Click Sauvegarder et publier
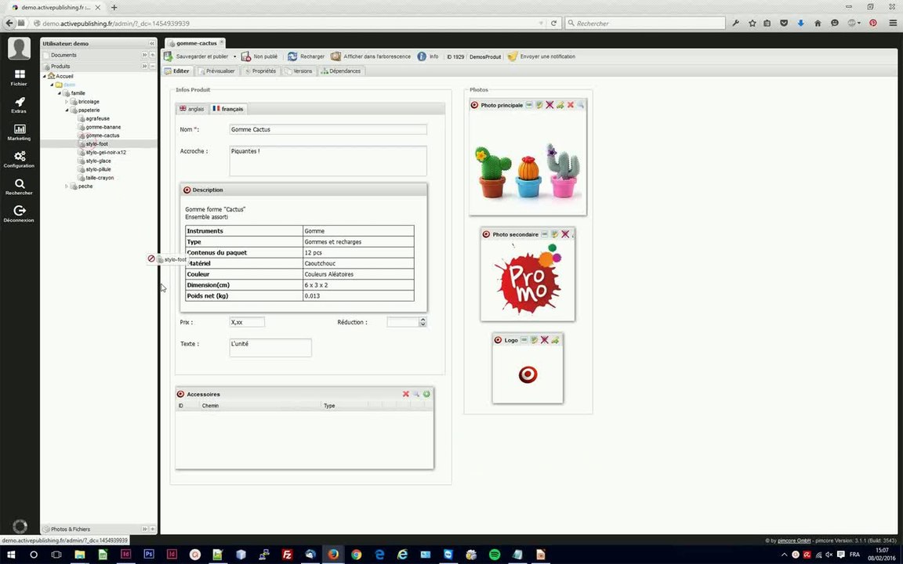Viewport: 903px width, 564px height. (x=197, y=56)
